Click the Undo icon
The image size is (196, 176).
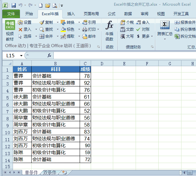coord(21,5)
